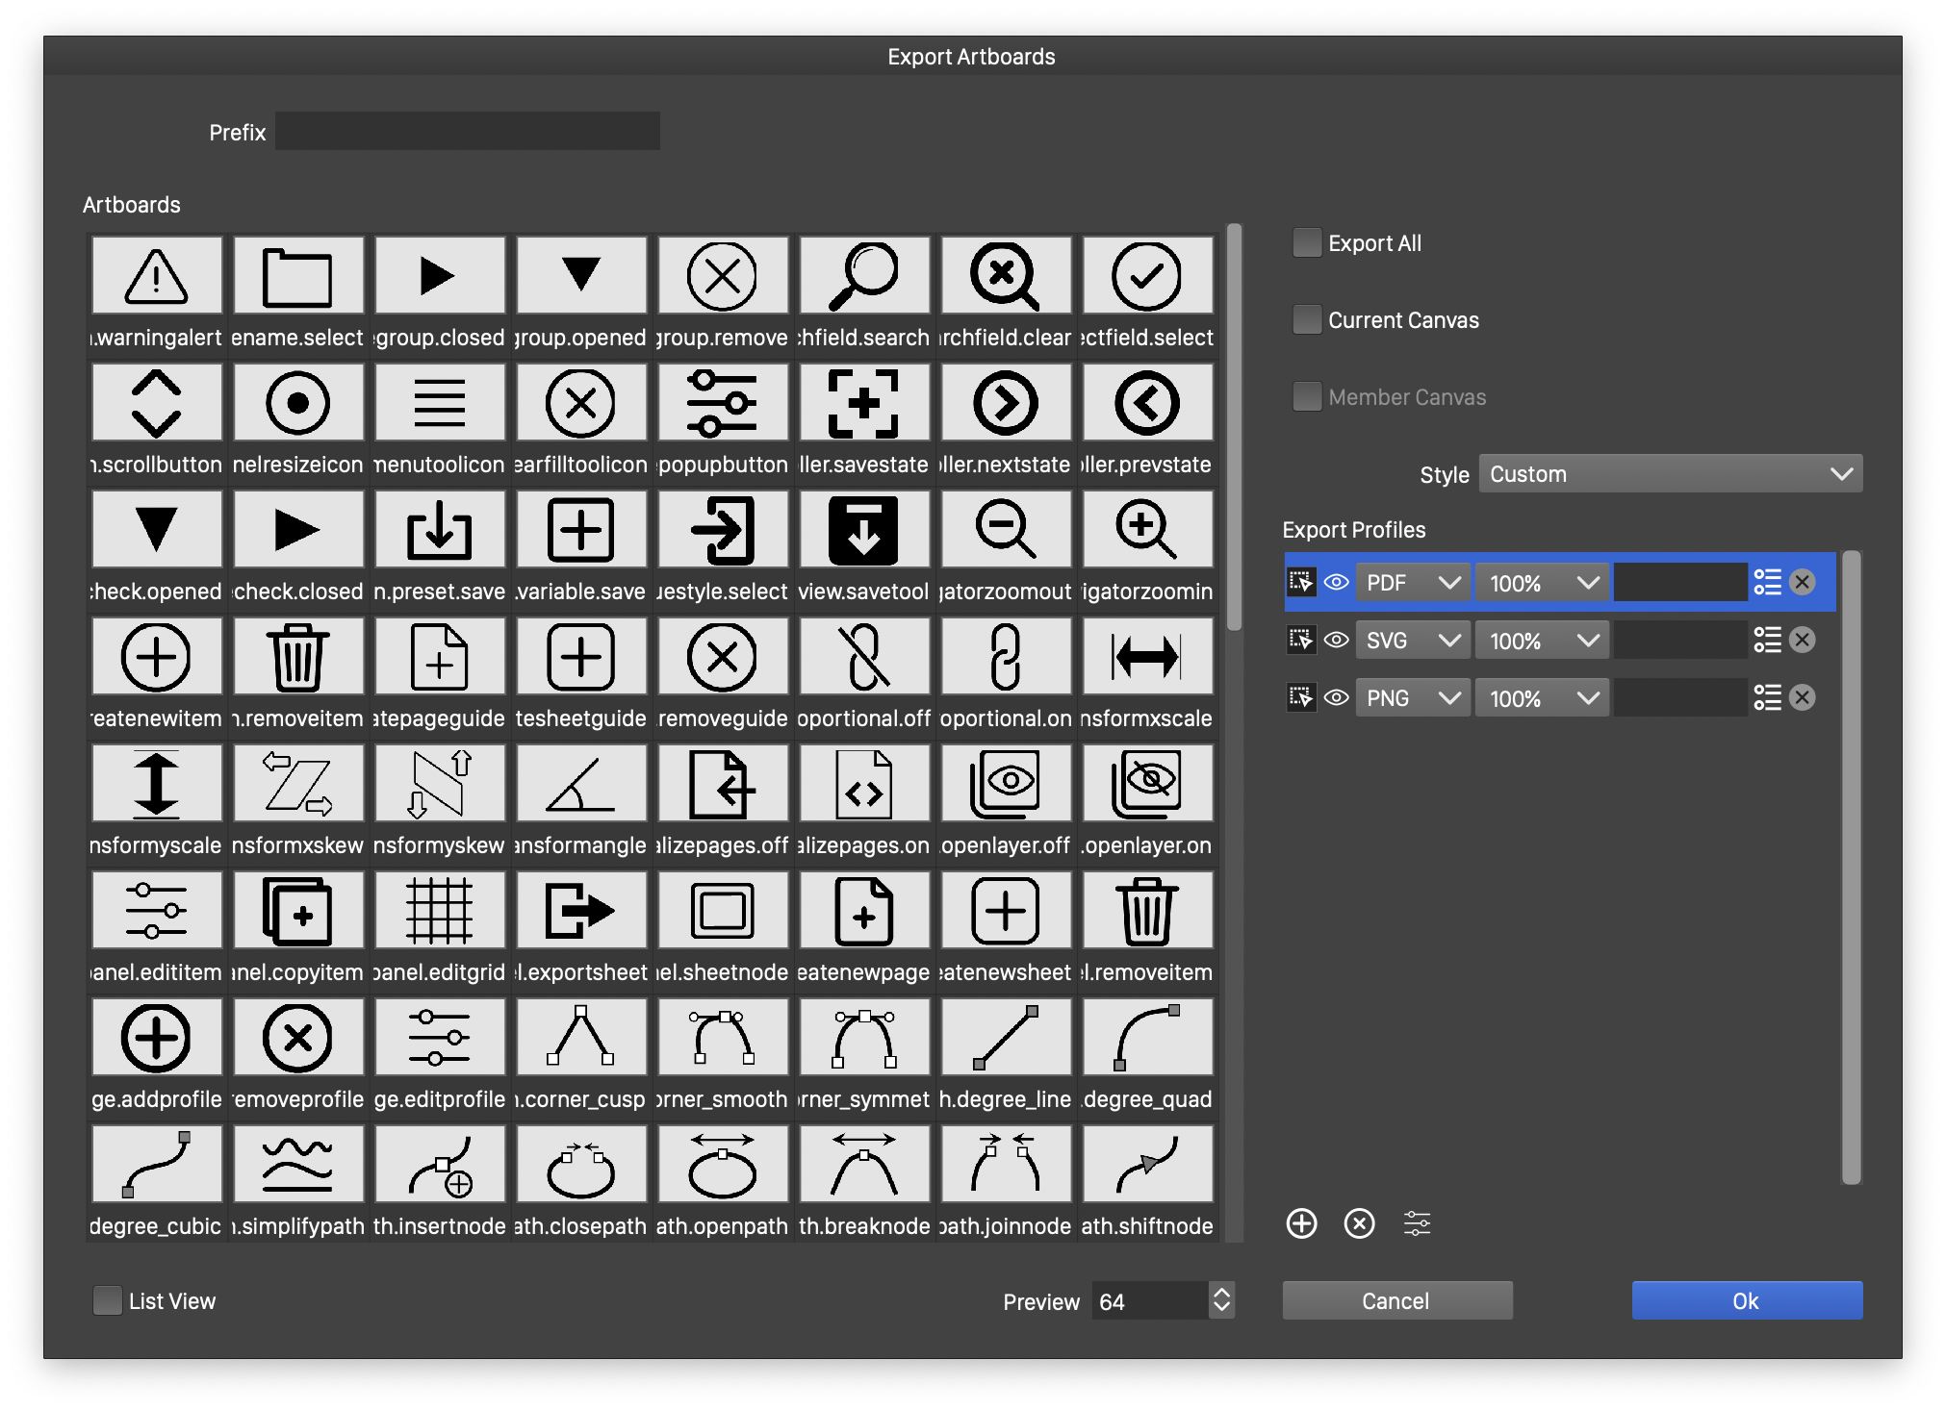Click into the Prefix text field
The height and width of the screenshot is (1410, 1946).
tap(468, 132)
